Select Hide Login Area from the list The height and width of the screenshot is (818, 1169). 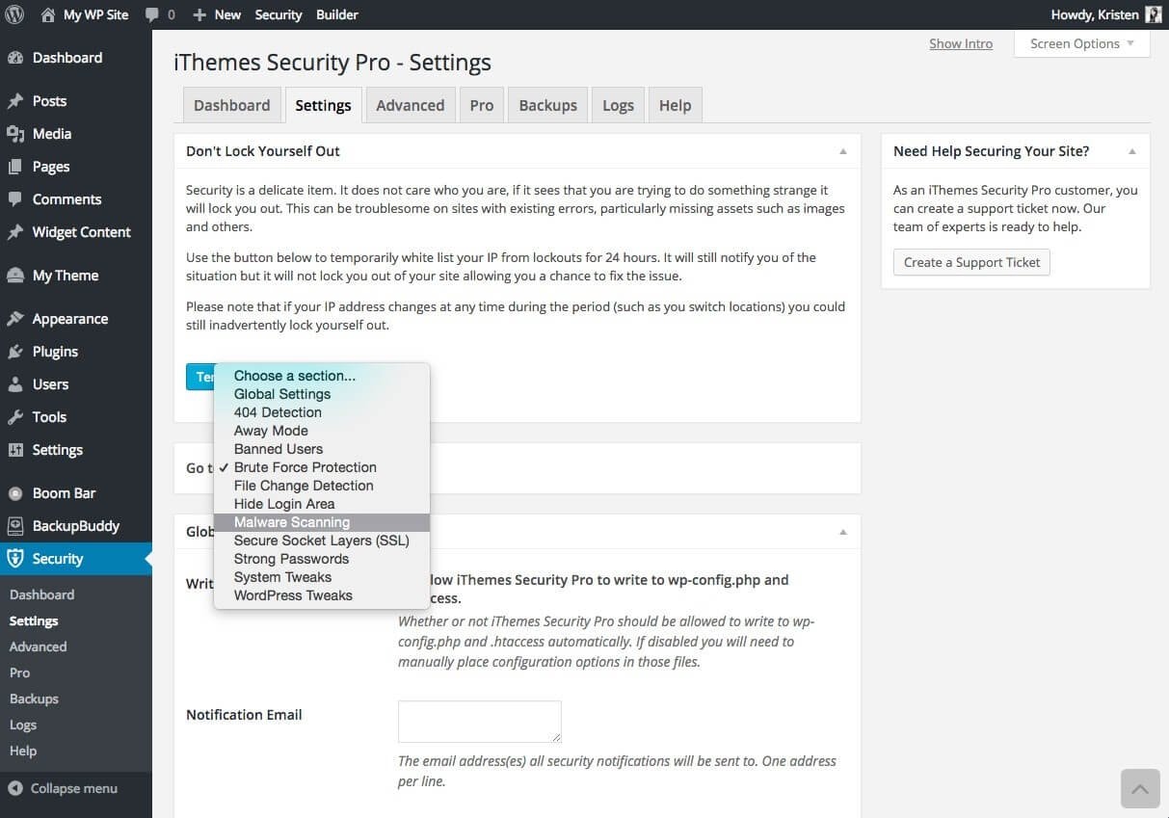pos(322,504)
